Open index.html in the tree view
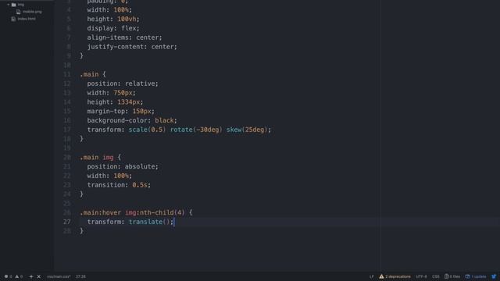Viewport: 500px width, 281px height. click(27, 19)
